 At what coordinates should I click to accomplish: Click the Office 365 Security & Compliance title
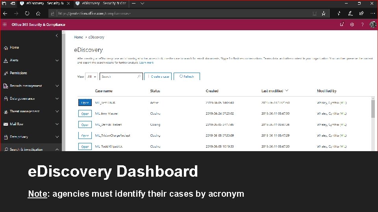click(x=38, y=24)
